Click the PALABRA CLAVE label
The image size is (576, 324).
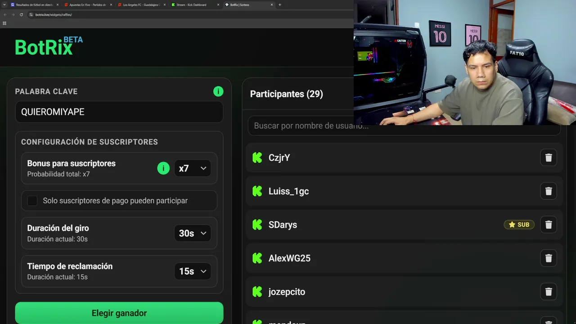click(46, 91)
